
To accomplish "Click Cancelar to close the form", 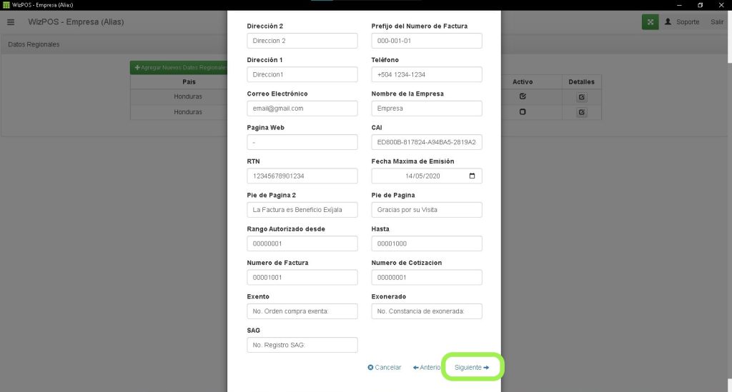I will (385, 367).
